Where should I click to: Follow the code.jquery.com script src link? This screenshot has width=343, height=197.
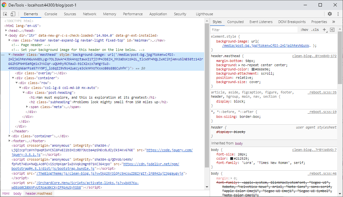click(x=169, y=150)
